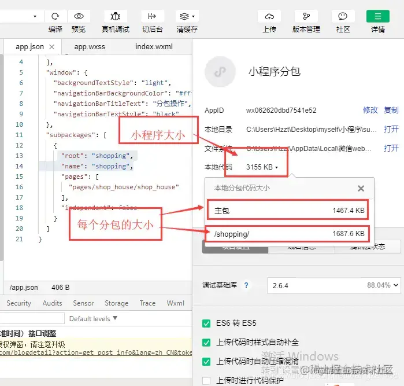Toggle 上传代码时自动压缩混淆 checkbox
The height and width of the screenshot is (386, 404).
pyautogui.click(x=206, y=362)
